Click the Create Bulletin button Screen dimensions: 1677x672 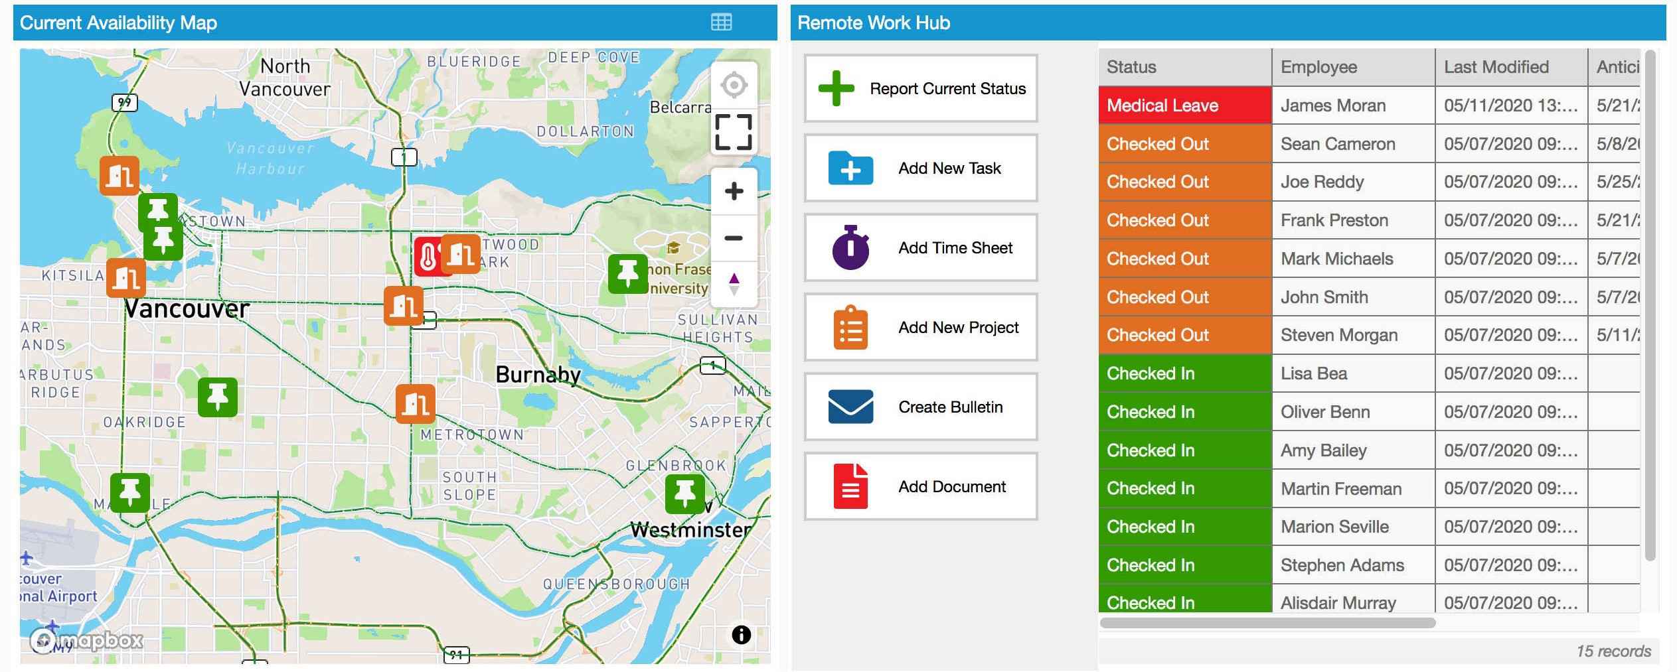pos(921,407)
